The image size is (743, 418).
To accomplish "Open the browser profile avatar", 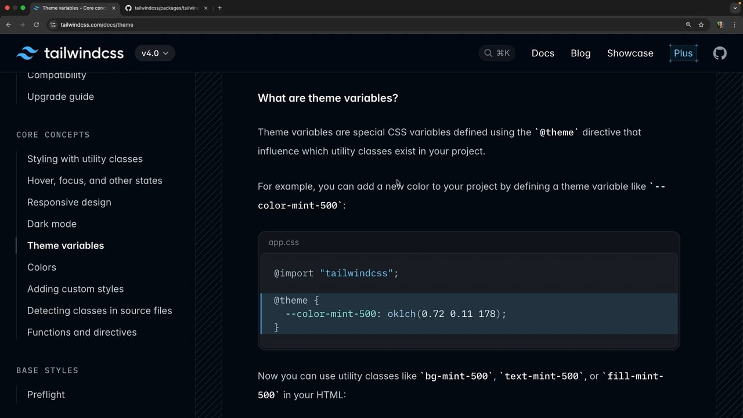I will click(x=720, y=25).
